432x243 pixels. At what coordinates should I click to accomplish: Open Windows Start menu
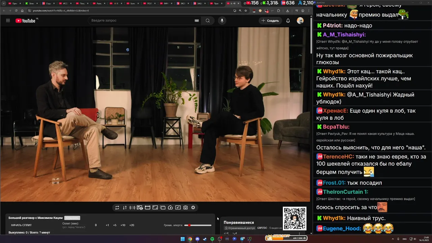click(183, 239)
